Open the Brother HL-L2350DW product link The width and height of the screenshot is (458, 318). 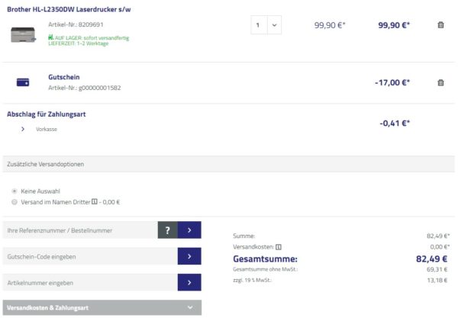69,8
